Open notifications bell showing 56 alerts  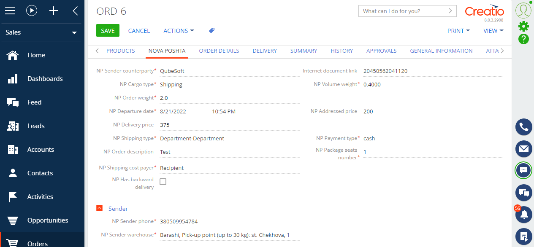pos(523,215)
